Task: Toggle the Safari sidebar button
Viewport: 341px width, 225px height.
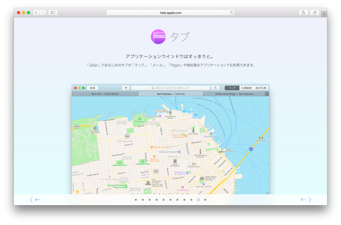Action: tap(53, 13)
